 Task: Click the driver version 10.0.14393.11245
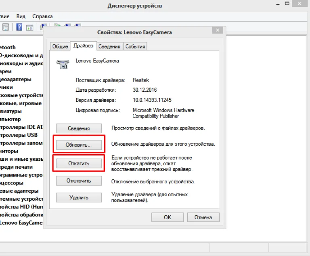tap(152, 100)
